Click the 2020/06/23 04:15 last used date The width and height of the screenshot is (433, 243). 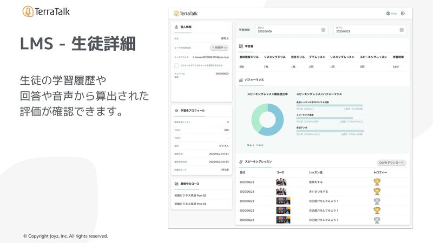point(219,161)
